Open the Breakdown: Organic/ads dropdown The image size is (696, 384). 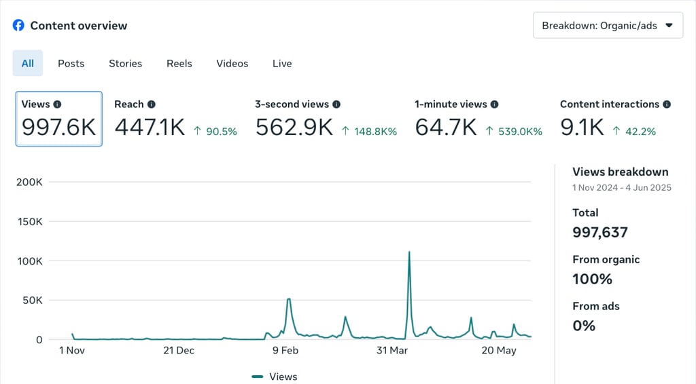tap(608, 25)
